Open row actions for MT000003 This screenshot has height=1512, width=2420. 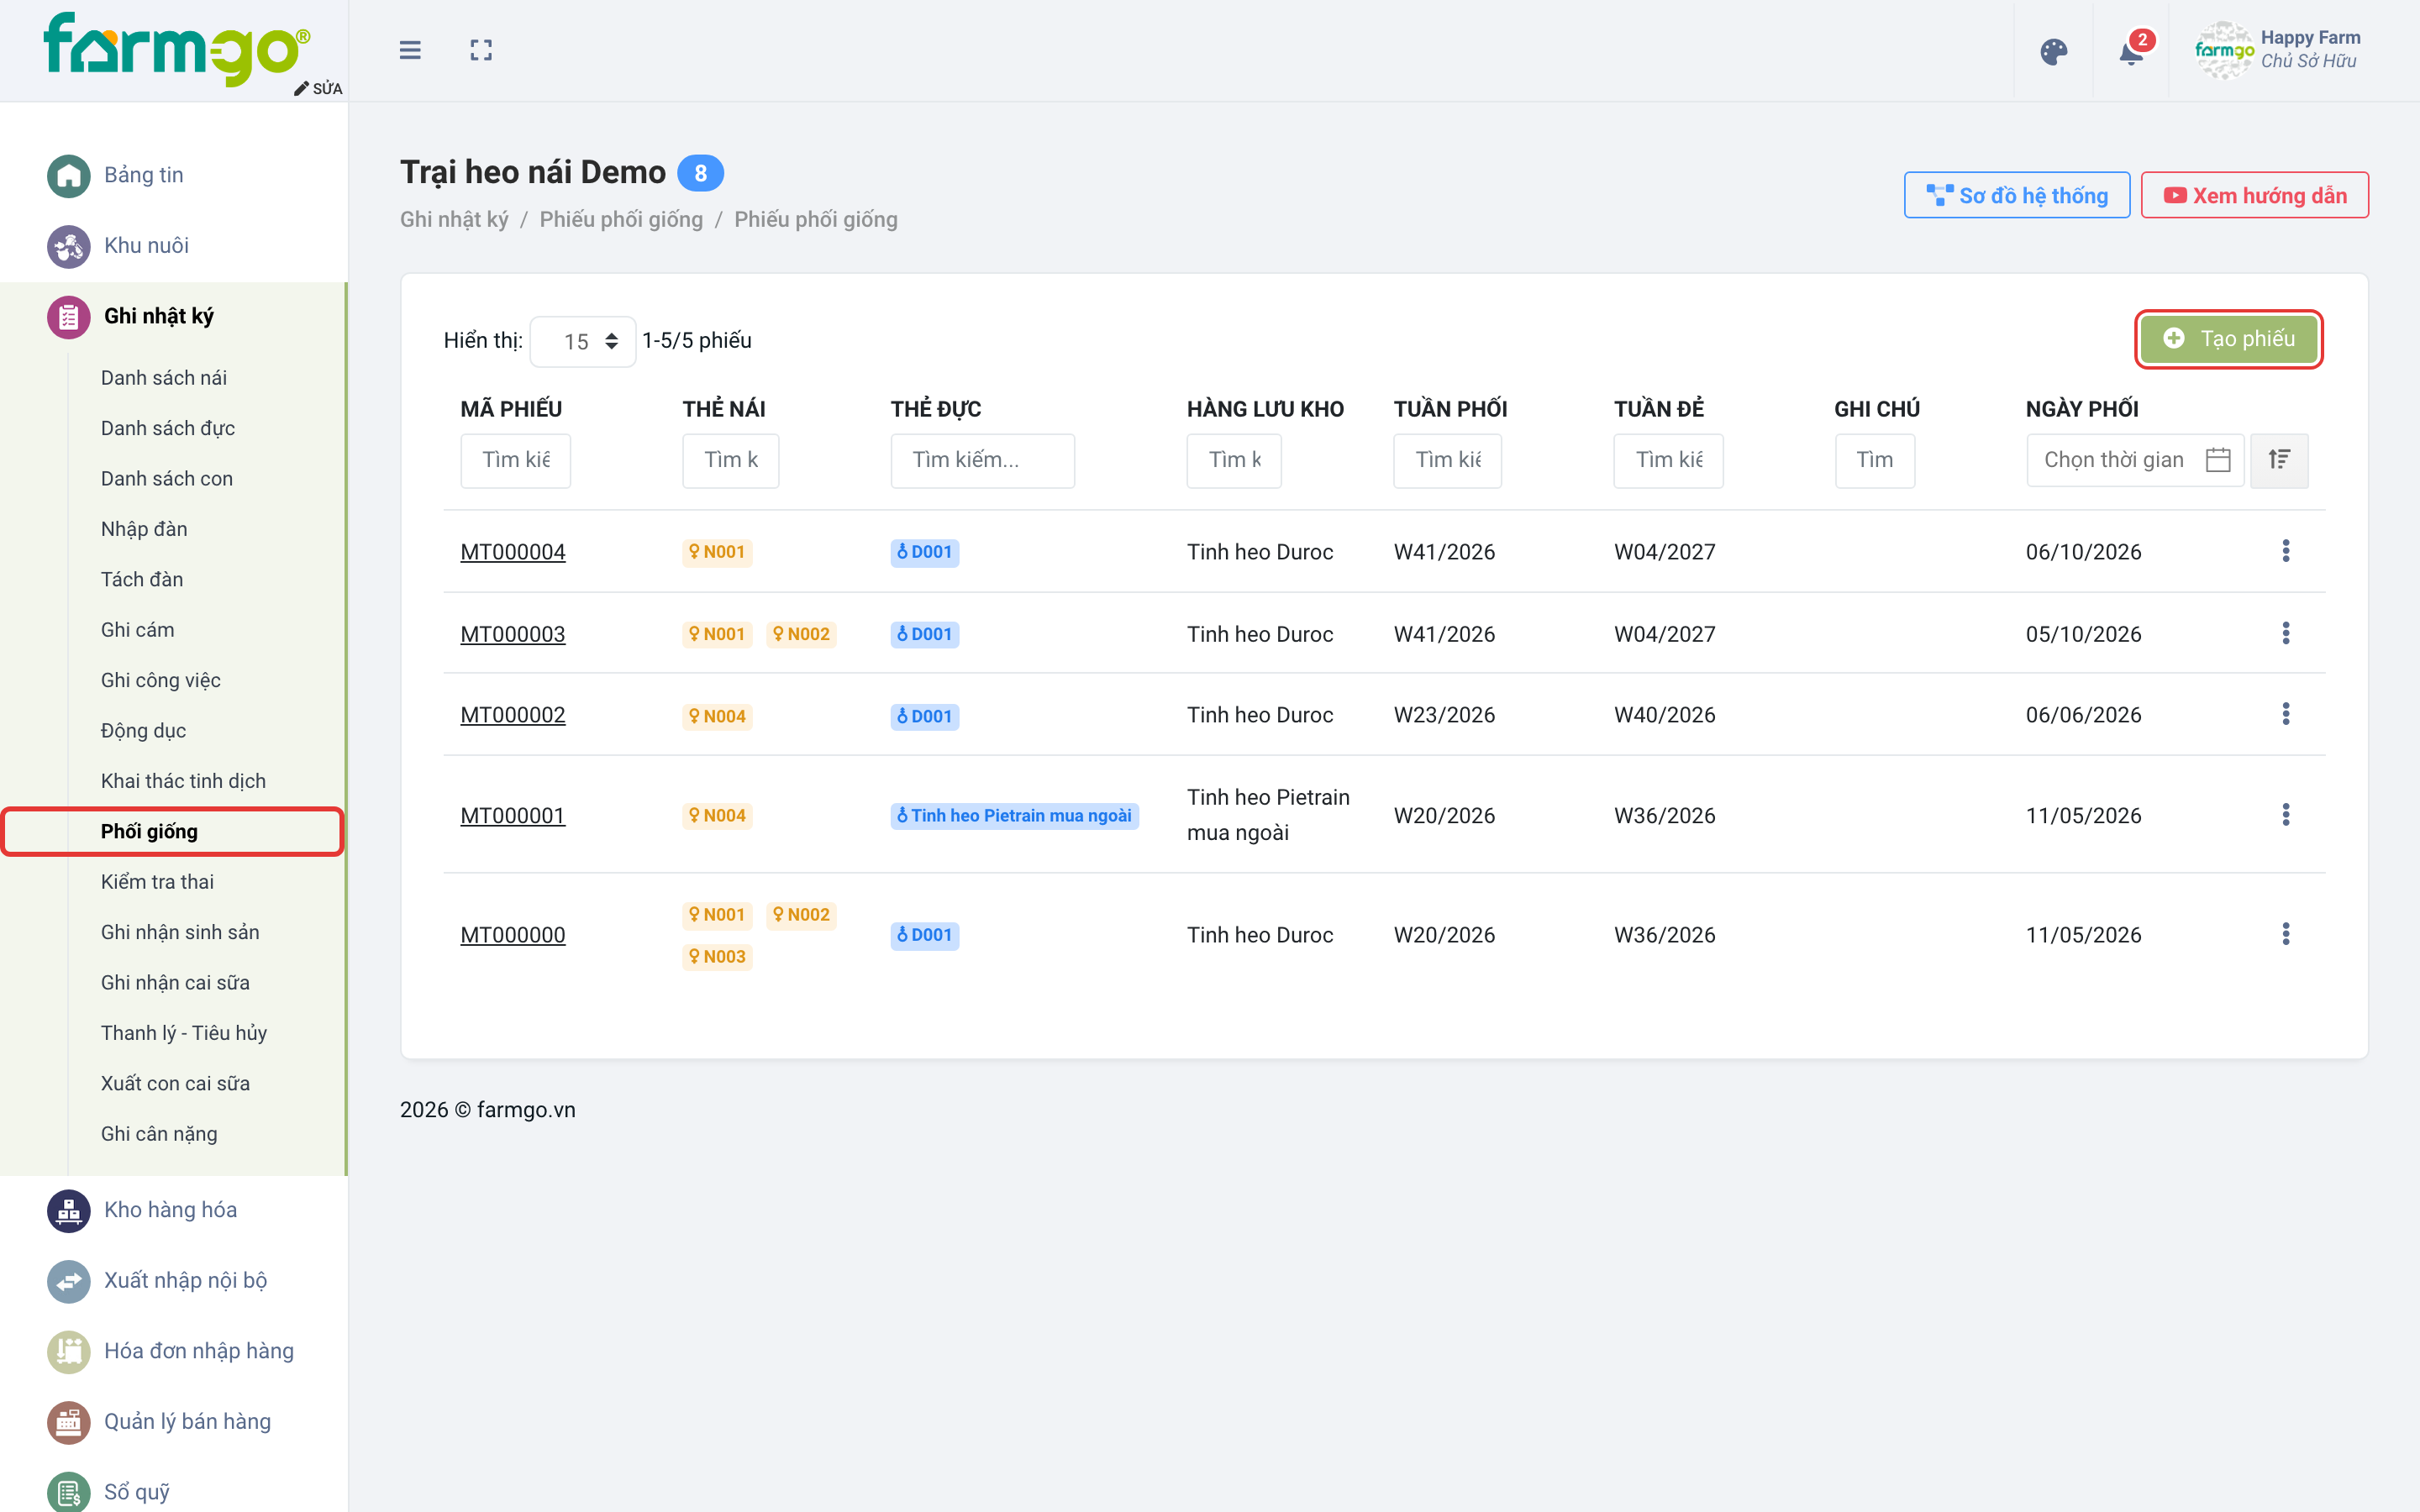(x=2285, y=633)
